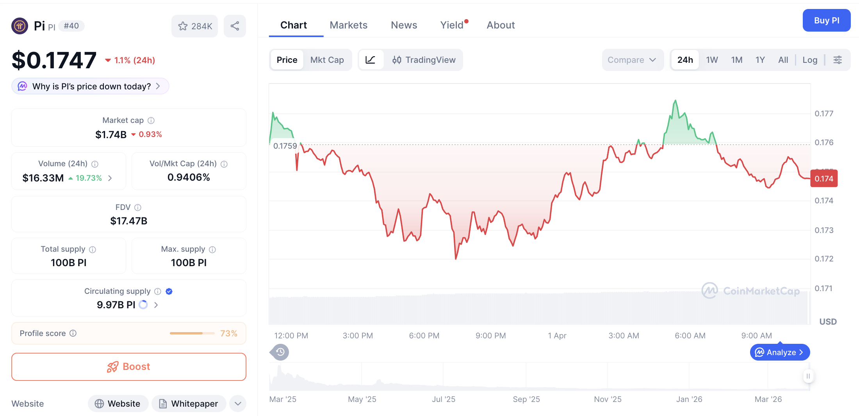Viewport: 859px width, 416px height.
Task: Click the Buy PI button
Action: coord(827,20)
